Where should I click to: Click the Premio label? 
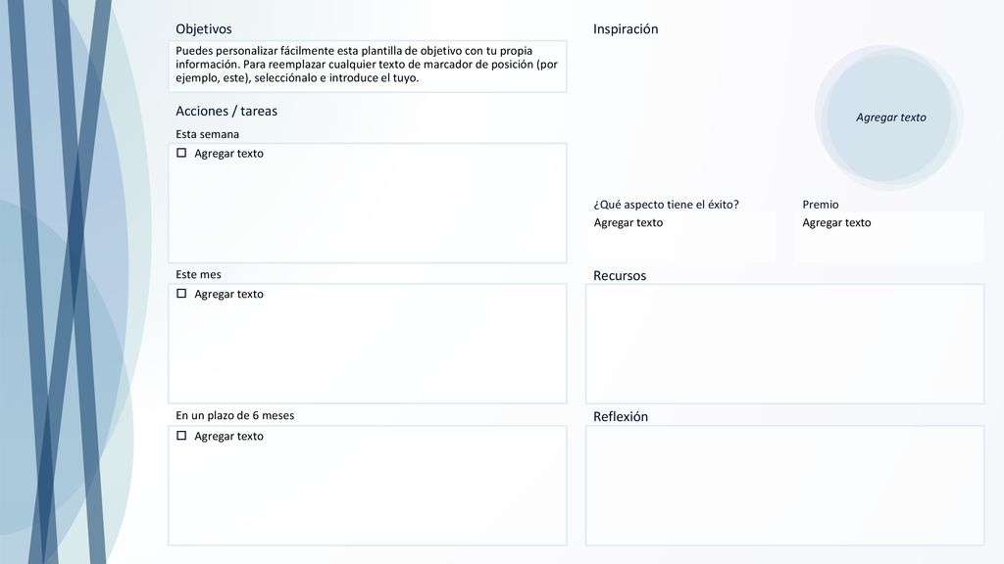click(821, 205)
